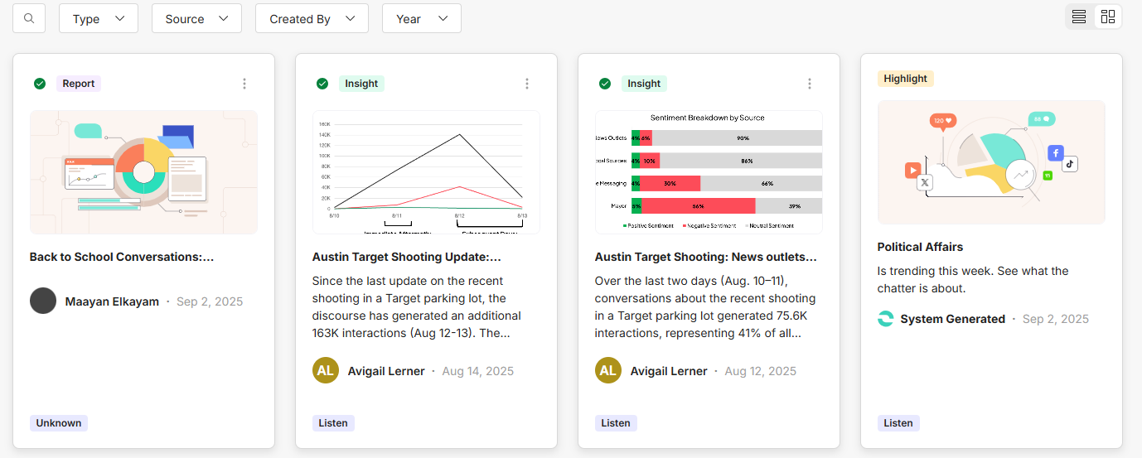Click Maayan Elkayam's profile avatar
The height and width of the screenshot is (458, 1142).
pyautogui.click(x=43, y=301)
